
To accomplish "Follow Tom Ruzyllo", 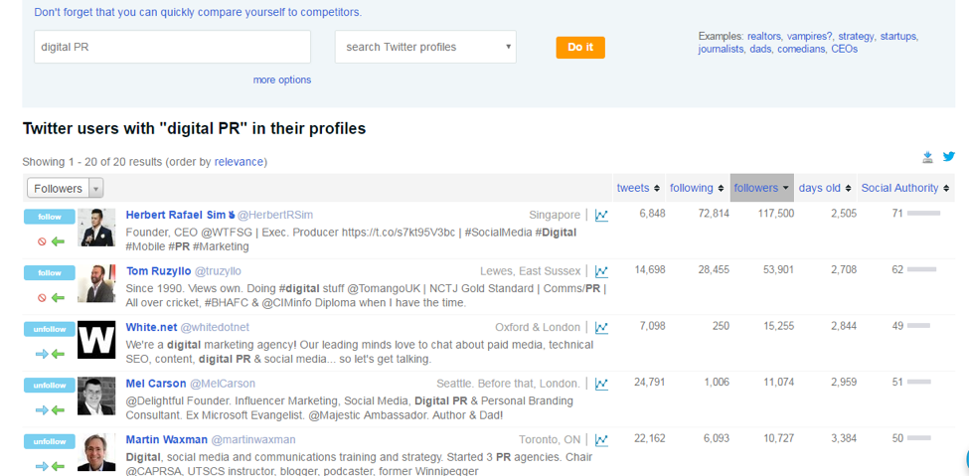I will click(50, 273).
